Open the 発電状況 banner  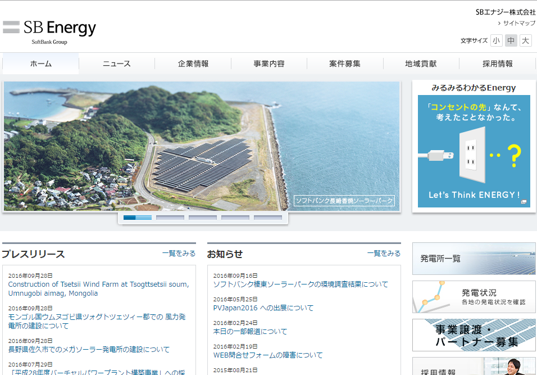click(474, 297)
